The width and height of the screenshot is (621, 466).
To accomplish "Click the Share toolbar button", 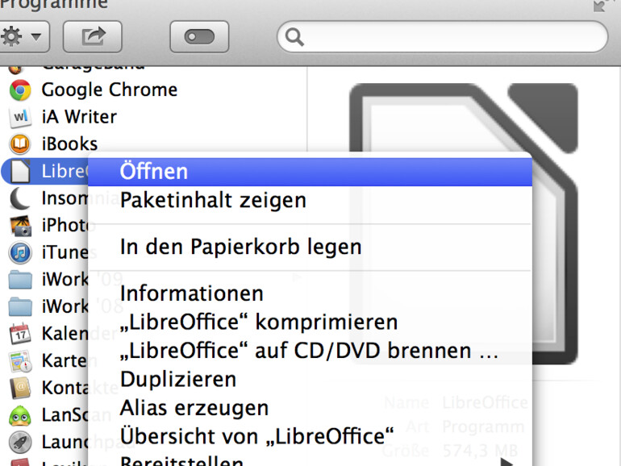I will 92,36.
